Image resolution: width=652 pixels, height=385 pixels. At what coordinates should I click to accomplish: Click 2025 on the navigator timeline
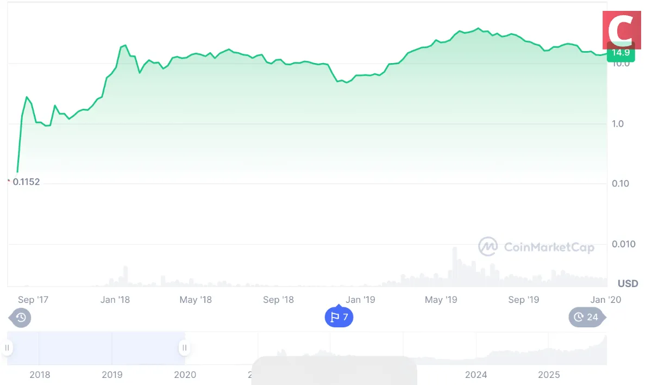coord(549,375)
